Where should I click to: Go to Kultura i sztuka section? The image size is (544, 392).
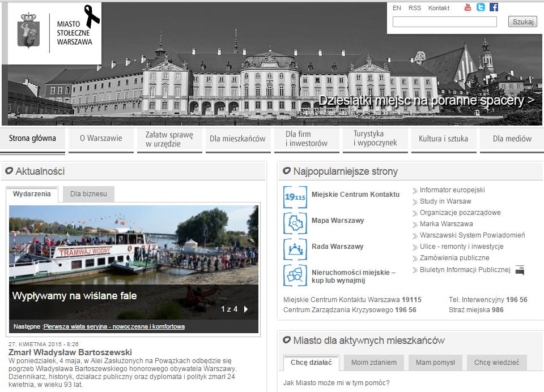[x=443, y=139]
